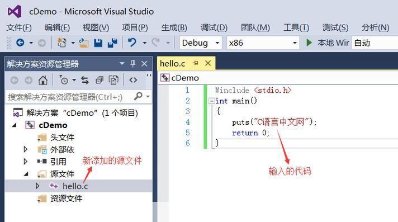Open the x86 platform dropdown
Image resolution: width=398 pixels, height=222 pixels.
click(x=263, y=42)
